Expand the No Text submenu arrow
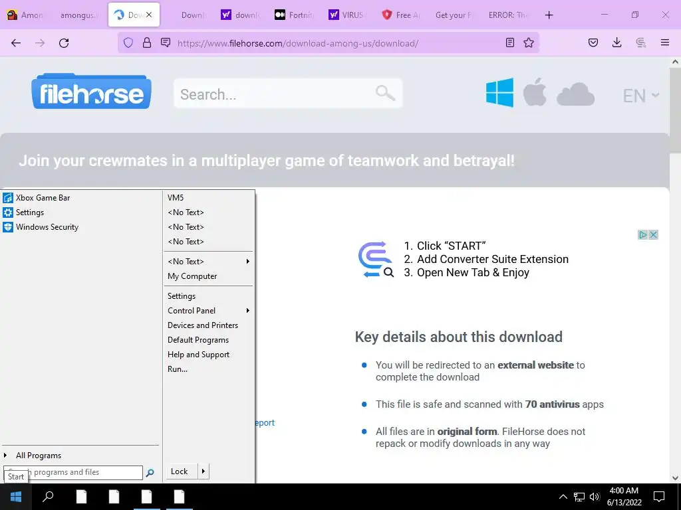 coord(248,261)
